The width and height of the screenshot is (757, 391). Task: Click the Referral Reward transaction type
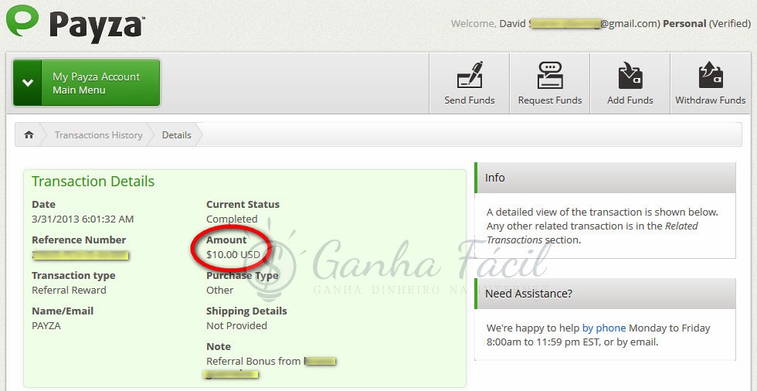point(69,290)
